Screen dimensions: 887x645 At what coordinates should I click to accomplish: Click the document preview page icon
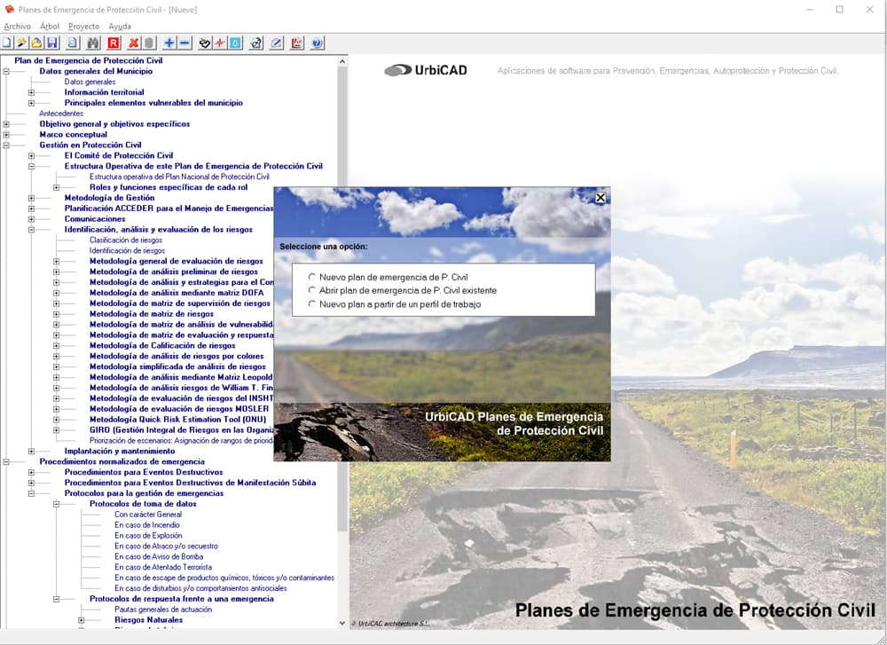tap(73, 43)
